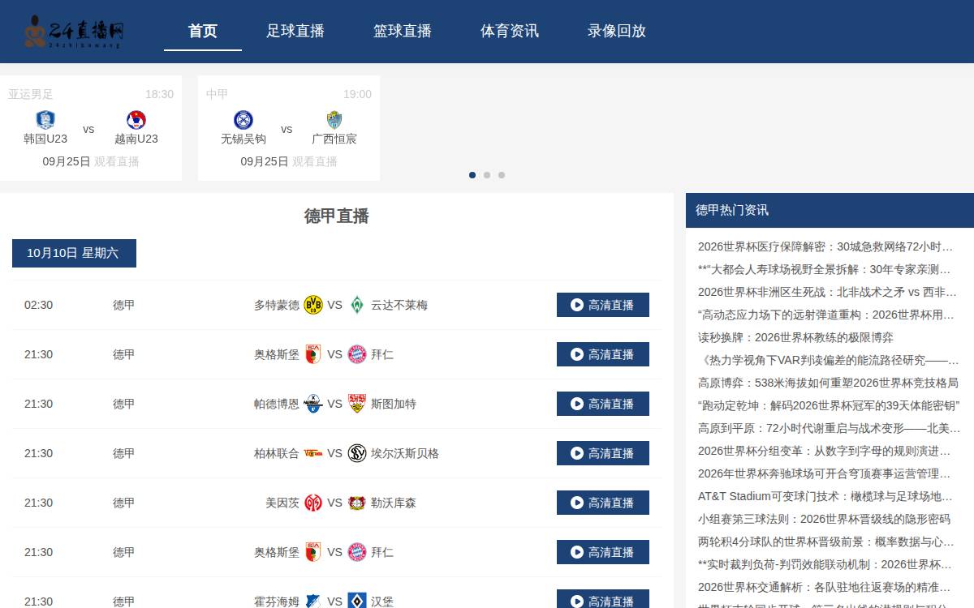Click the 霍芬海姆 club badge
974x608 pixels.
[x=313, y=602]
